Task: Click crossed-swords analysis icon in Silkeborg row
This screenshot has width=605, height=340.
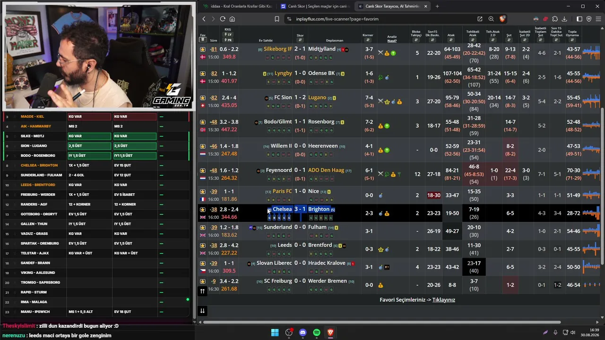Action: [380, 53]
